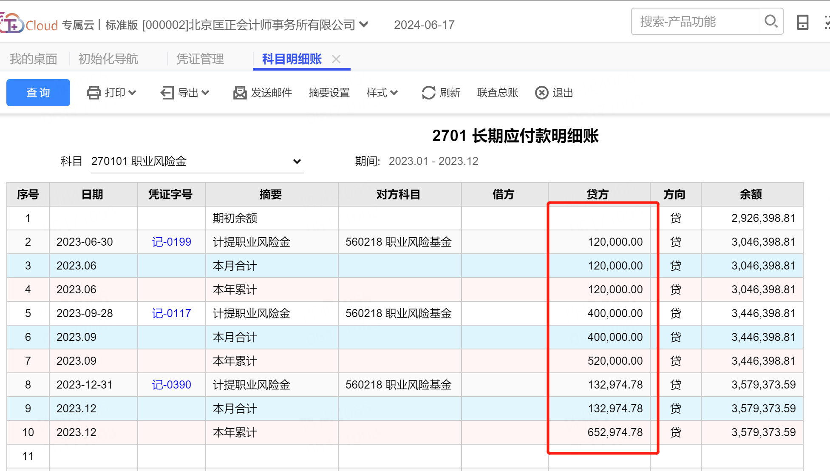Switch to the 凭证管理 tab
Image resolution: width=830 pixels, height=471 pixels.
click(200, 59)
